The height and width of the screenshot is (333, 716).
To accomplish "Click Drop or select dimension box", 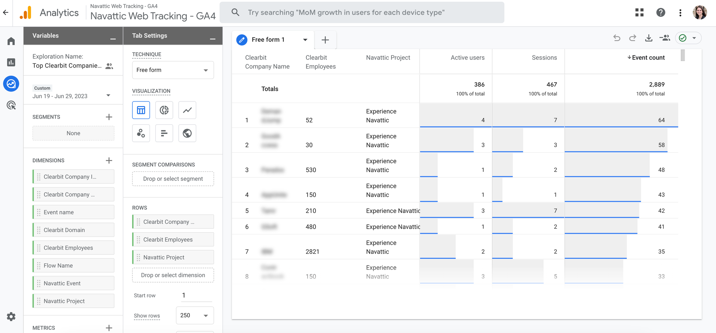I will 173,275.
